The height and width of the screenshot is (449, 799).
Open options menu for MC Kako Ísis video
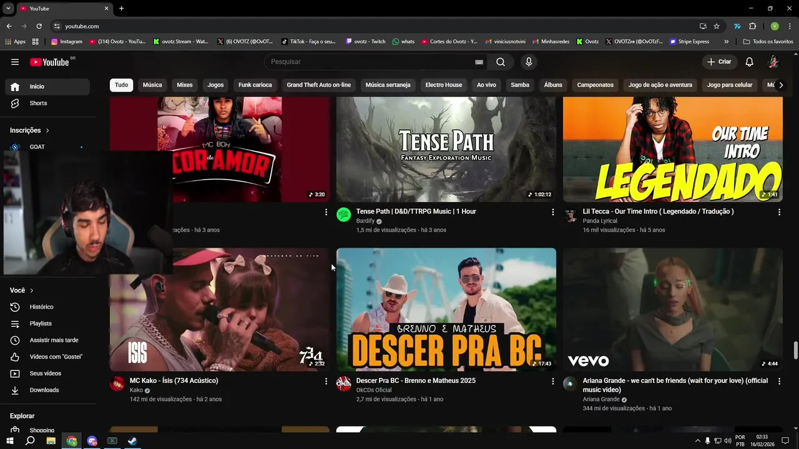coord(326,381)
